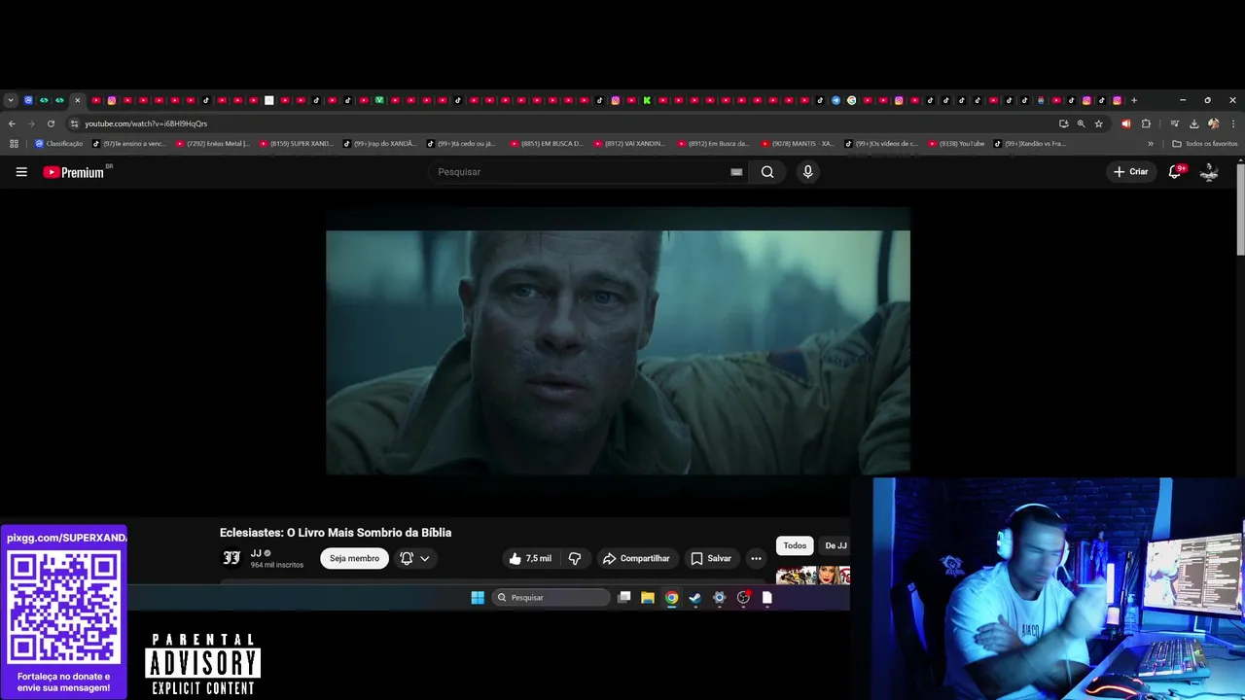Click the Criar button

(x=1130, y=172)
